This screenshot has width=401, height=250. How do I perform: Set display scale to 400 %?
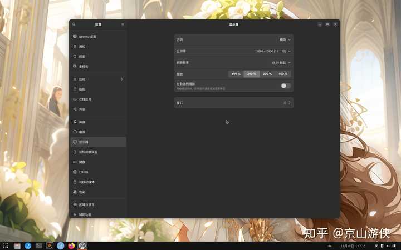pos(283,74)
